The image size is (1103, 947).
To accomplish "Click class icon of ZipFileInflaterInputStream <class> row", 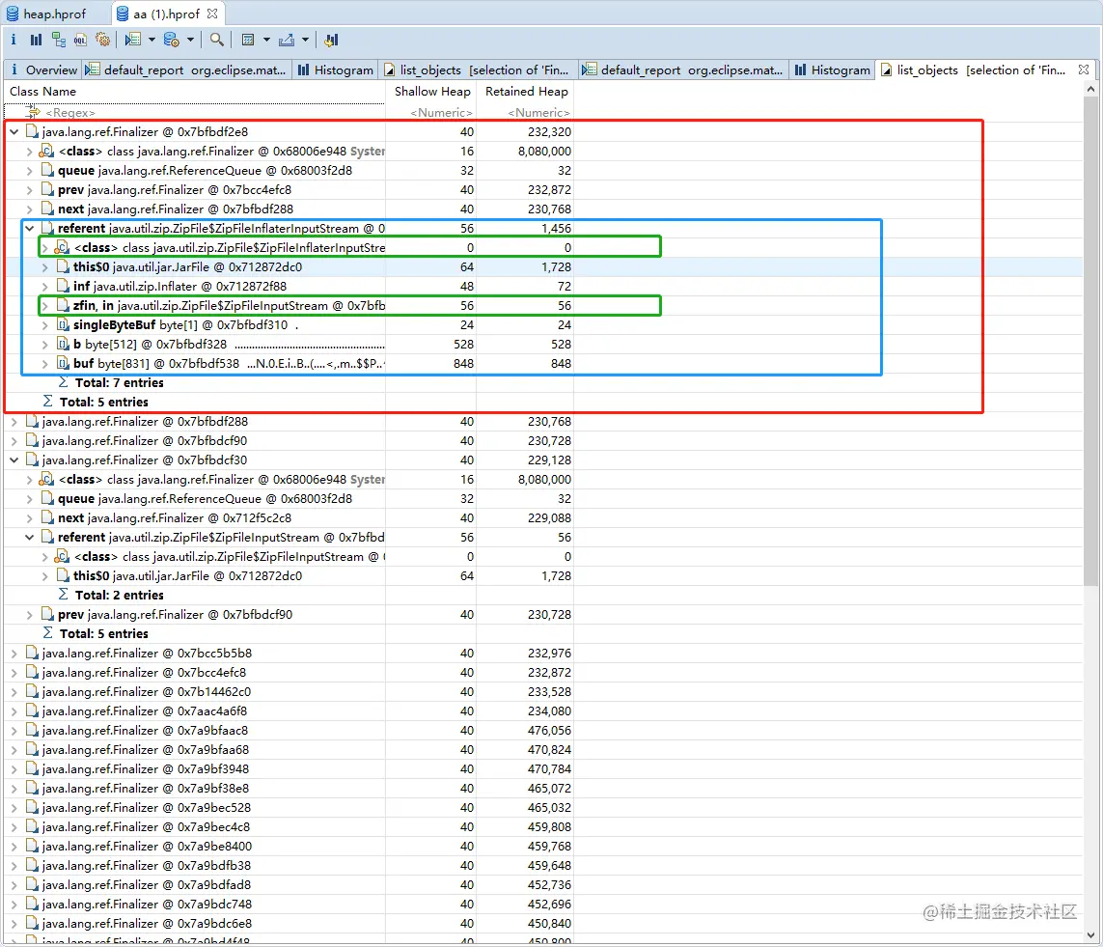I will click(62, 248).
